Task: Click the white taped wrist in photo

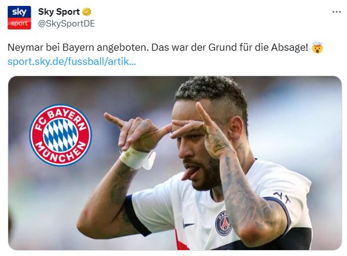Action: pos(137,159)
